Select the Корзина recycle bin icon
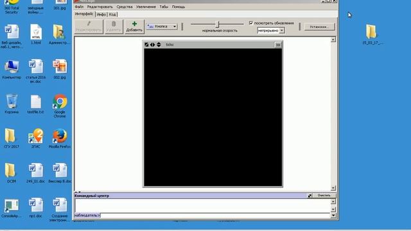This screenshot has width=411, height=231. [12, 104]
